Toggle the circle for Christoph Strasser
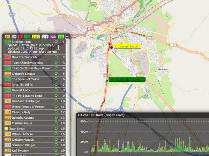 (56, 73)
